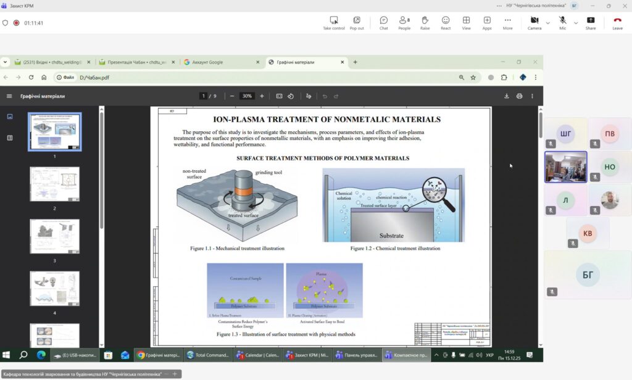
Task: Expand the Mic options arrow
Action: tap(576, 23)
